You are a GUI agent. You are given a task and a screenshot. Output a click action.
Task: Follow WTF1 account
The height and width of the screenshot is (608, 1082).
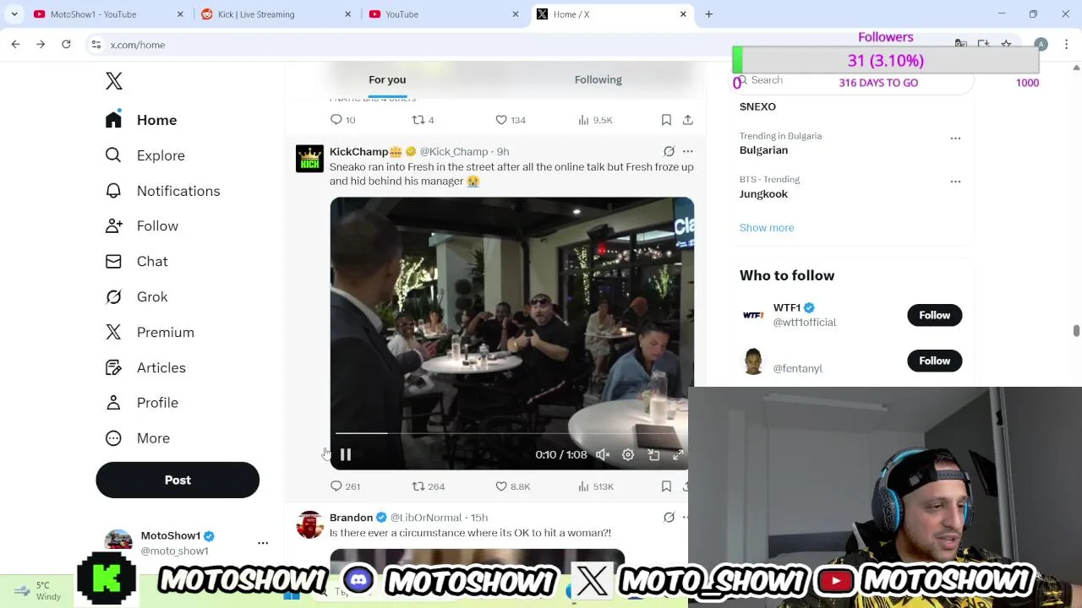pyautogui.click(x=934, y=315)
